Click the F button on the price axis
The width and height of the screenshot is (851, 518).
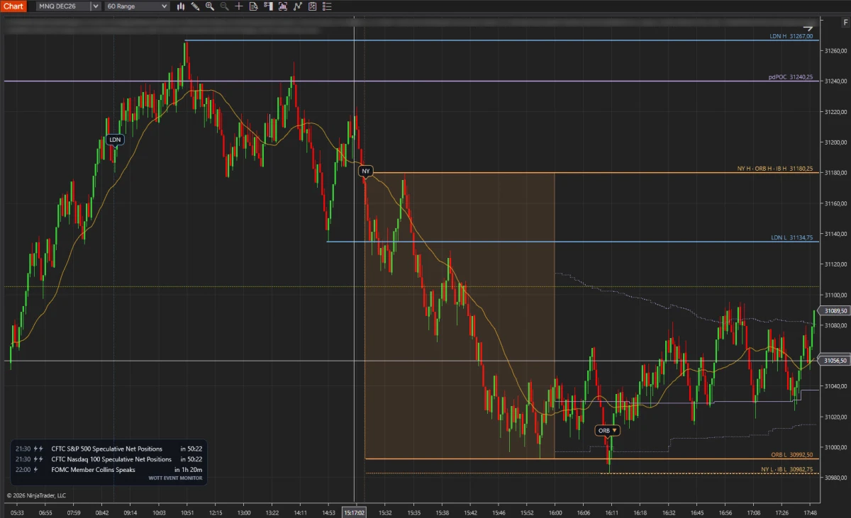845,23
